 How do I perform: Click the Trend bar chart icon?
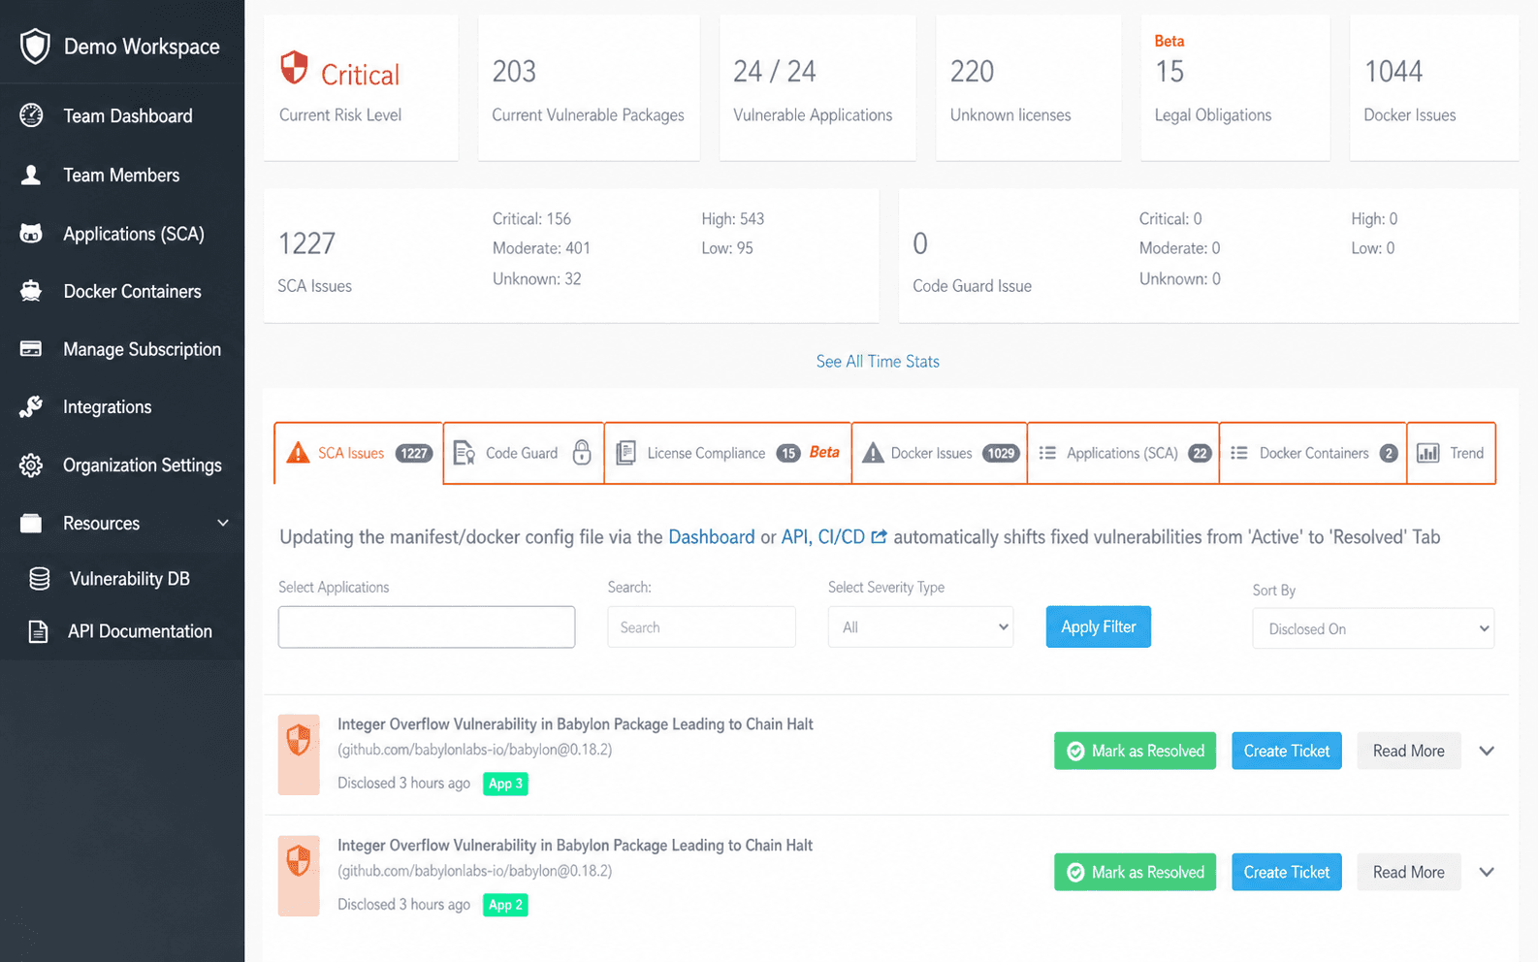point(1428,453)
